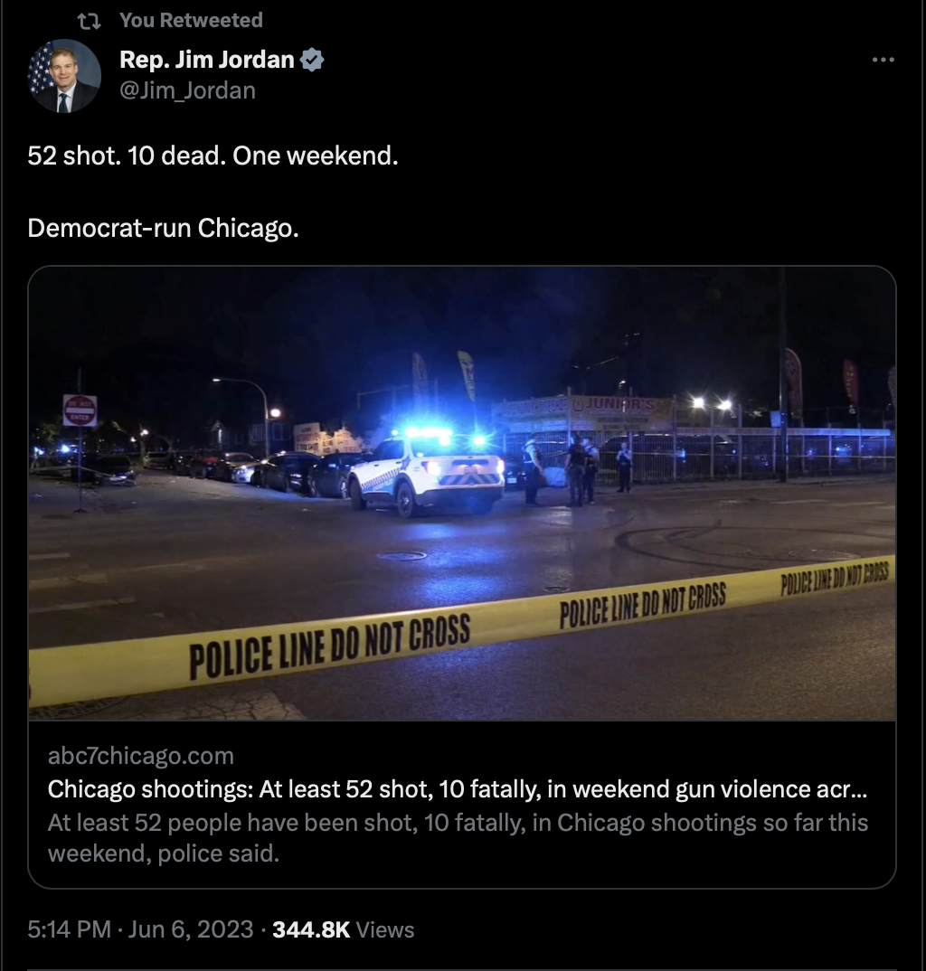Open the police scene preview image
Viewport: 926px width, 971px height.
coord(462,493)
